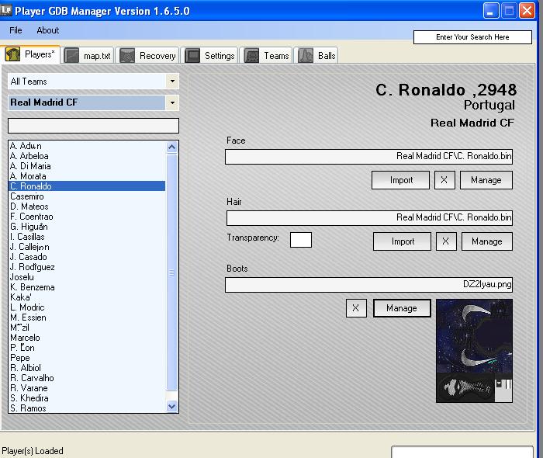Go to the Settings tab
The height and width of the screenshot is (458, 543).
click(x=209, y=56)
